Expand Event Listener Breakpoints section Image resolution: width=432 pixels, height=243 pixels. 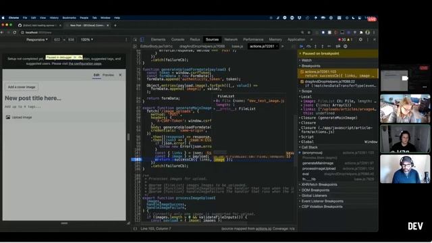point(322,201)
